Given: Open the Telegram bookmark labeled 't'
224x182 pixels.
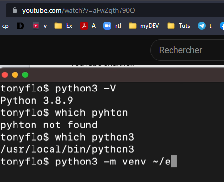Looking at the screenshot, I should click(x=205, y=26).
